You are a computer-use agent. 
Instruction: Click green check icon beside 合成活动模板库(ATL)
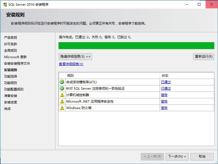click(62, 82)
